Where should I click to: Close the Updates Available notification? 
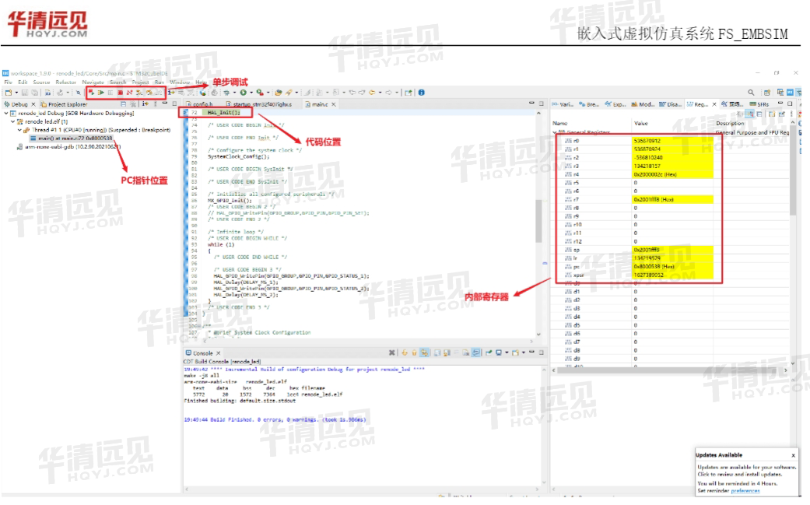click(793, 455)
